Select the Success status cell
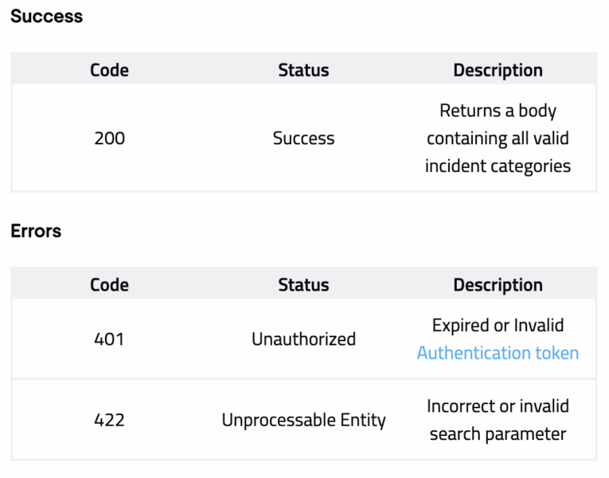Screen dimensions: 609x478 303,139
